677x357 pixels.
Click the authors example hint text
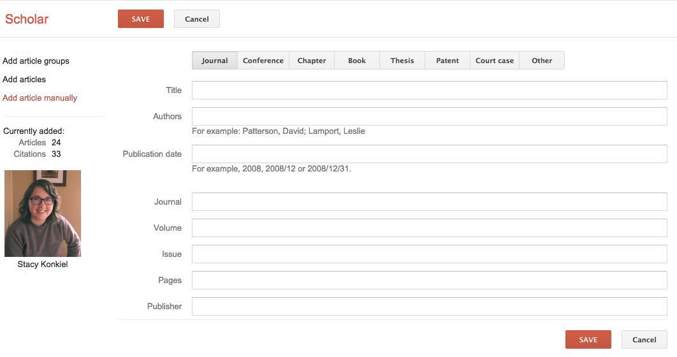click(x=279, y=131)
